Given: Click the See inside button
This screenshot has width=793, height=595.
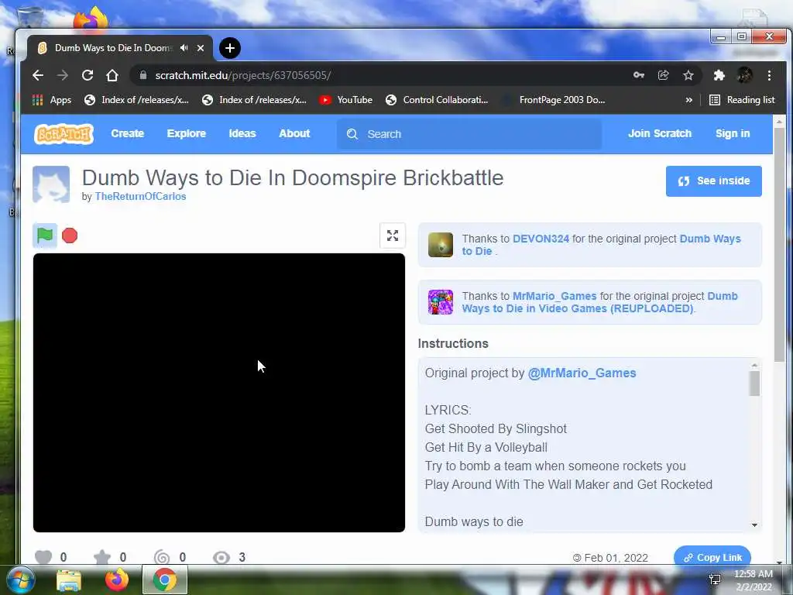Looking at the screenshot, I should coord(713,181).
